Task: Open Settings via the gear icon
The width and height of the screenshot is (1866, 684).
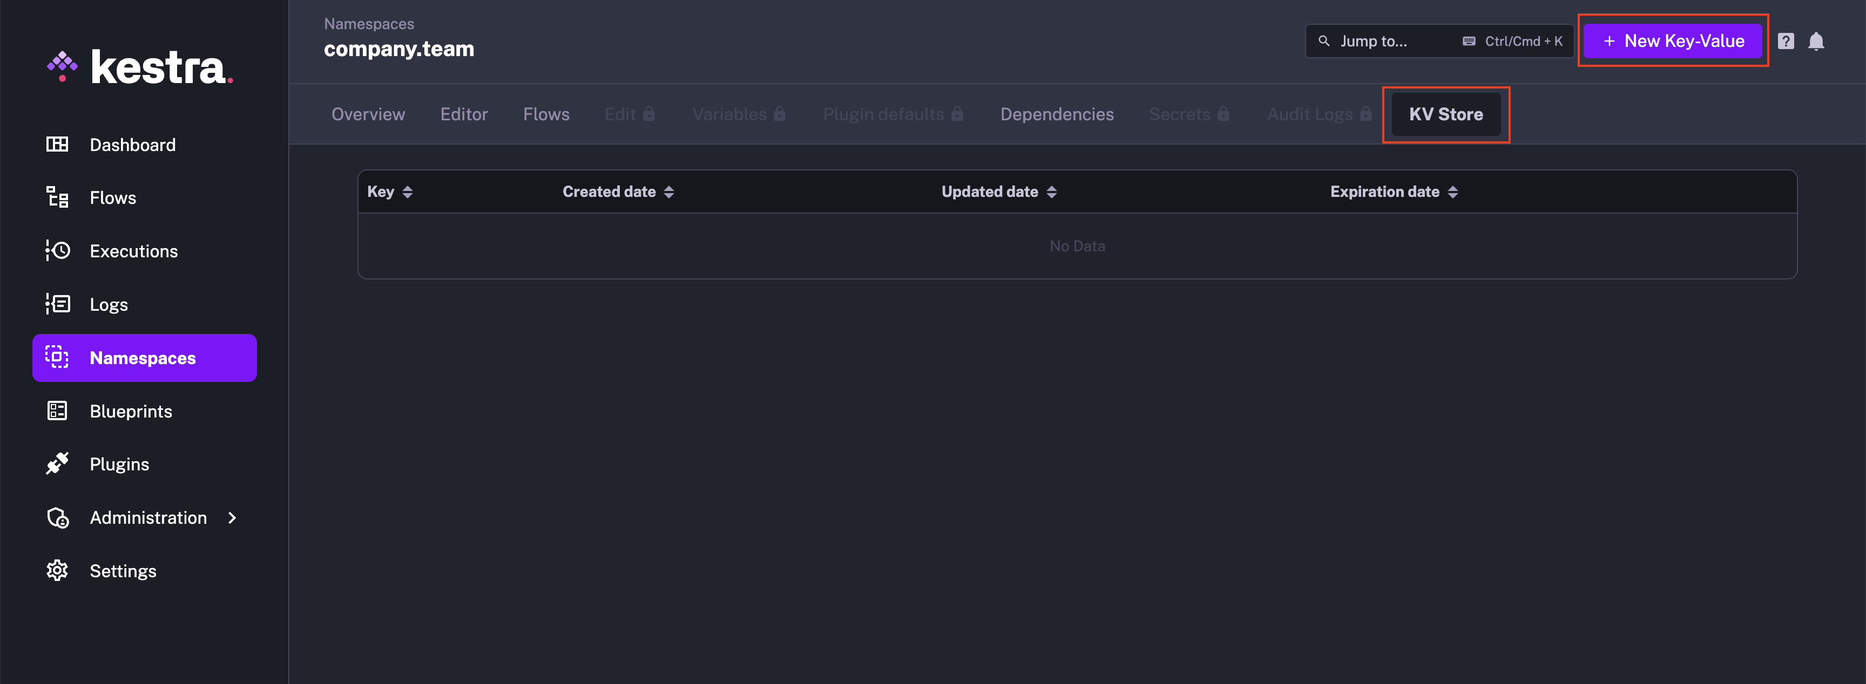Action: click(58, 570)
